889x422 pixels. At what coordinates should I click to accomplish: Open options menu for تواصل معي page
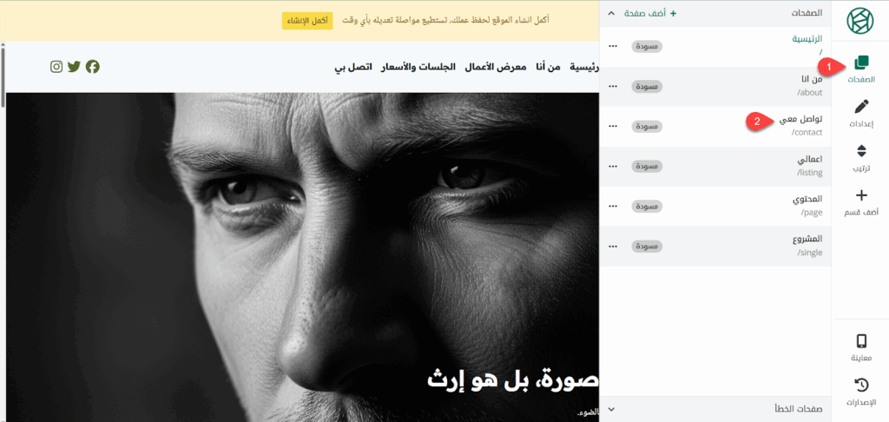coord(613,126)
